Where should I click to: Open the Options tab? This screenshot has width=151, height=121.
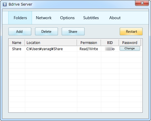click(67, 18)
